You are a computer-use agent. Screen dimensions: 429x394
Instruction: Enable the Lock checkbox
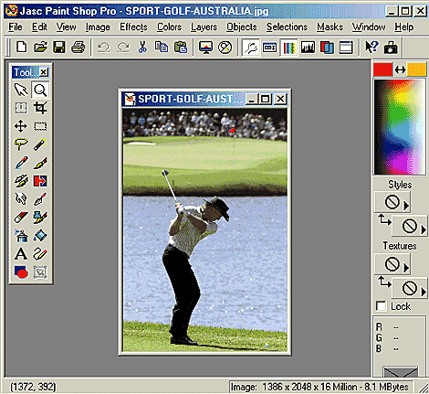381,306
